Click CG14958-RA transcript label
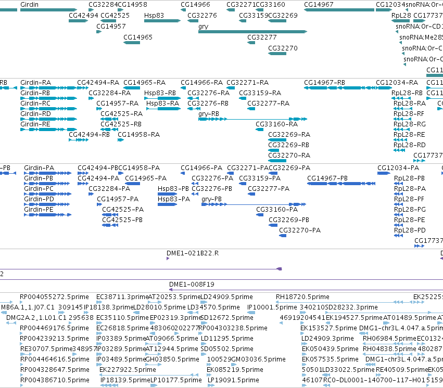The height and width of the screenshot is (388, 443). coord(138,135)
